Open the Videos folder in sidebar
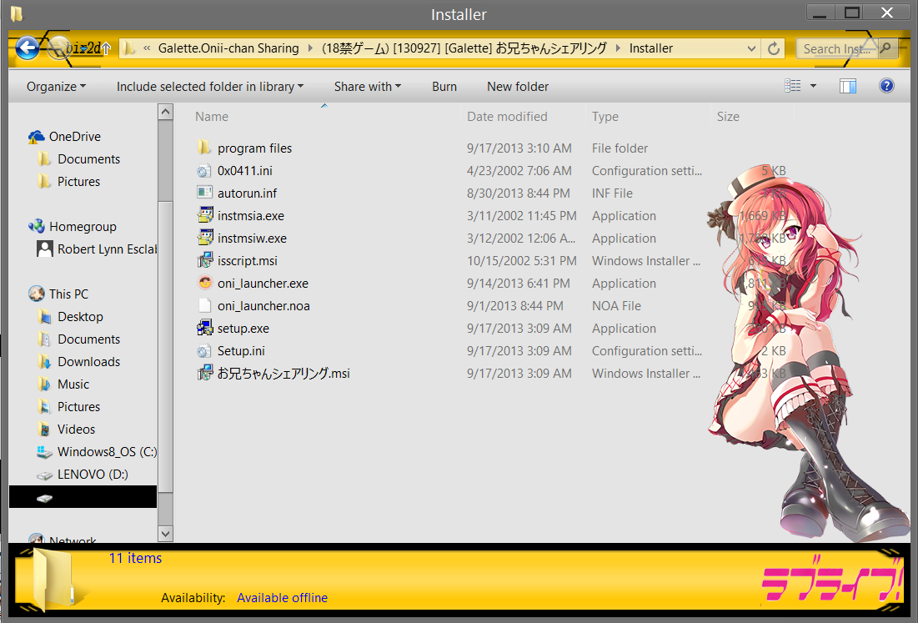918x623 pixels. pos(66,430)
